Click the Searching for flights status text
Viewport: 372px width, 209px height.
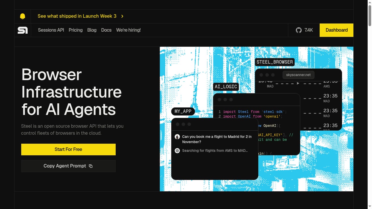click(x=215, y=151)
